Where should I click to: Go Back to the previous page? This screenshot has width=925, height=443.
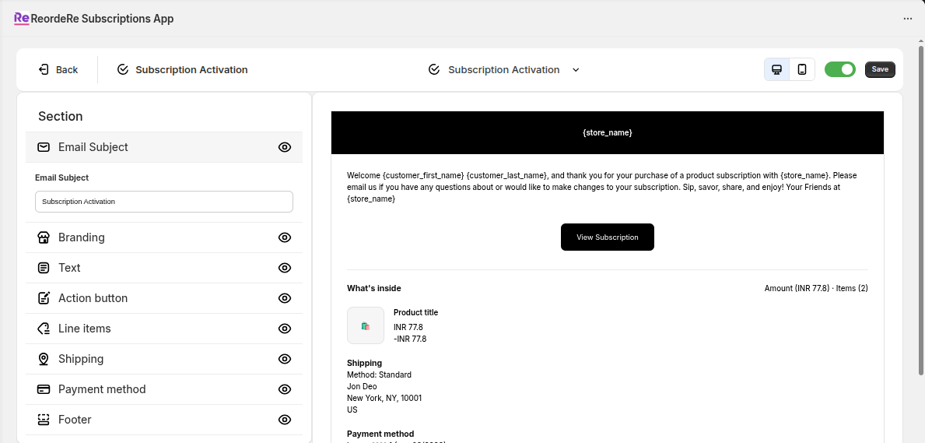pos(58,69)
